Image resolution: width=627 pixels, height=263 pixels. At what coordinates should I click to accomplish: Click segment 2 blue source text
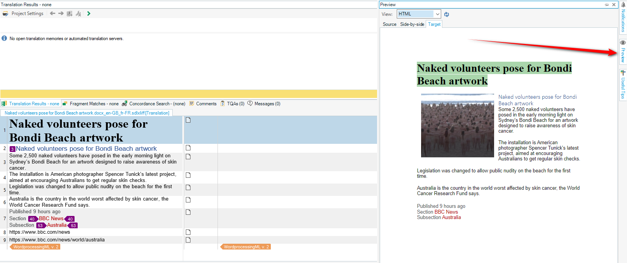click(86, 148)
